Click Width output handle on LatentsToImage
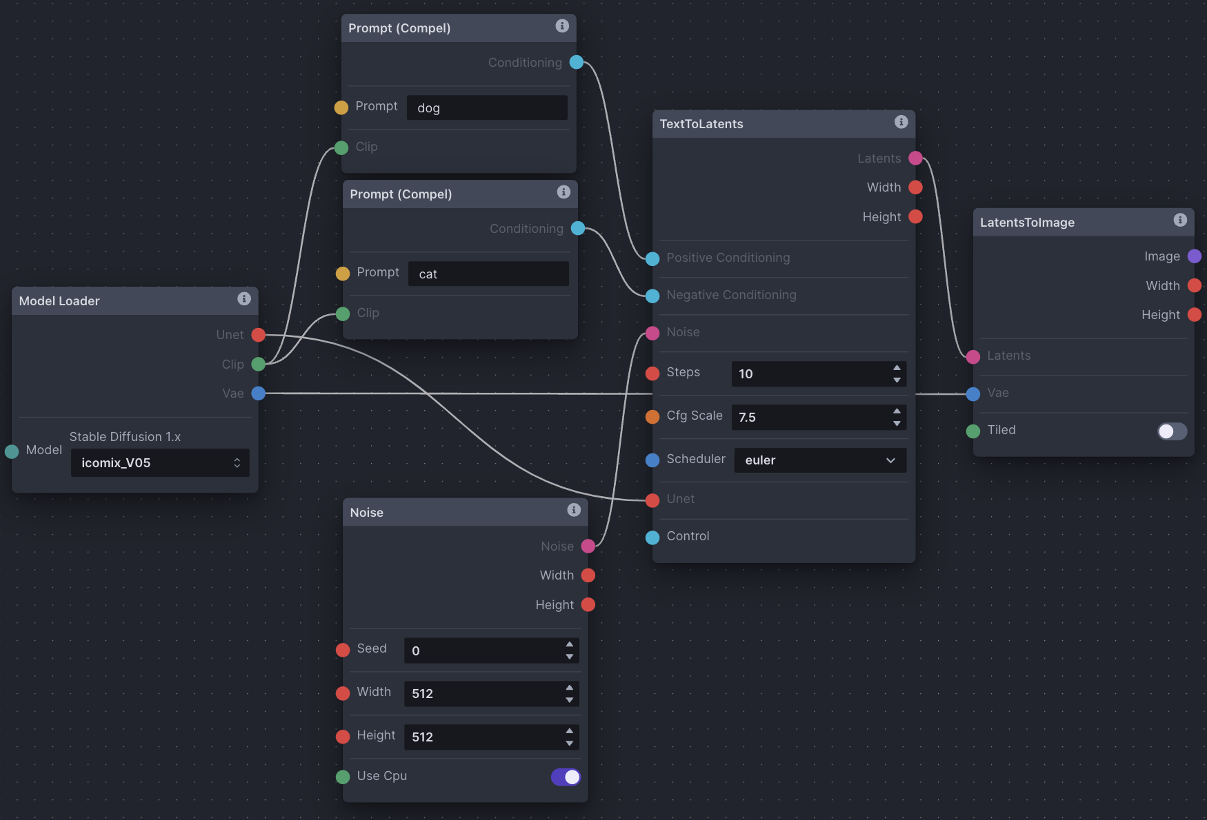Viewport: 1207px width, 820px height. [1195, 285]
